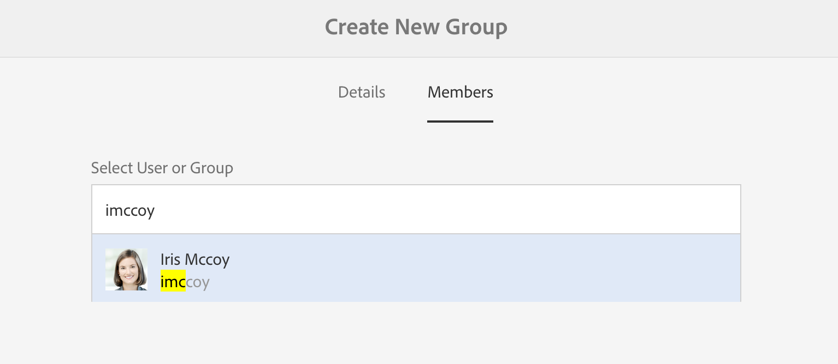Click the face in the suggestion avatar

[x=126, y=267]
